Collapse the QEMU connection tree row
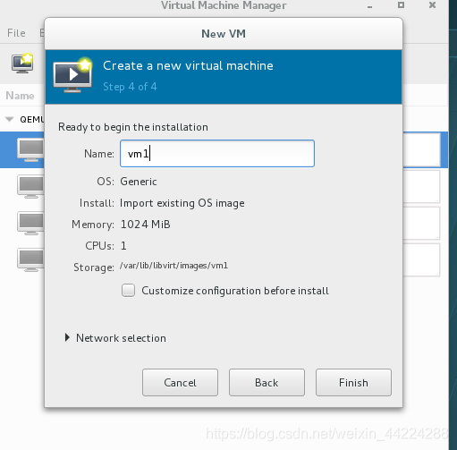457x450 pixels. click(10, 119)
